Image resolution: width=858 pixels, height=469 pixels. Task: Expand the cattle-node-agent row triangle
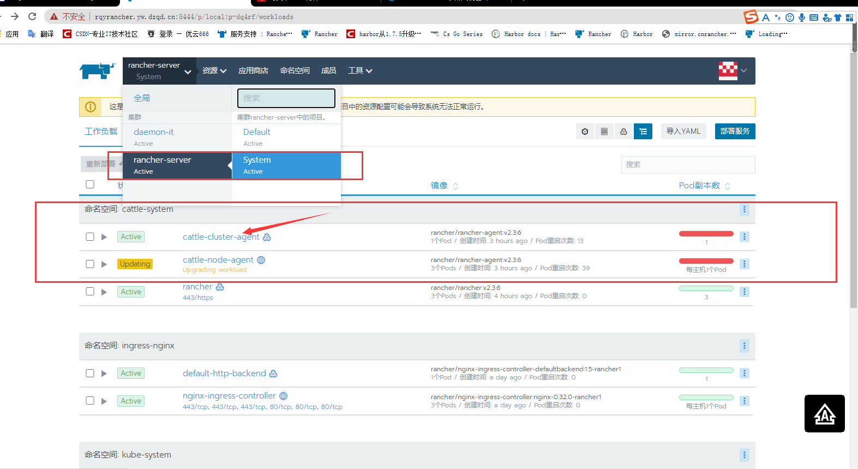104,264
